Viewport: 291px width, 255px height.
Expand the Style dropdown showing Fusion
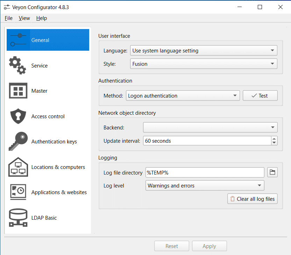[204, 64]
